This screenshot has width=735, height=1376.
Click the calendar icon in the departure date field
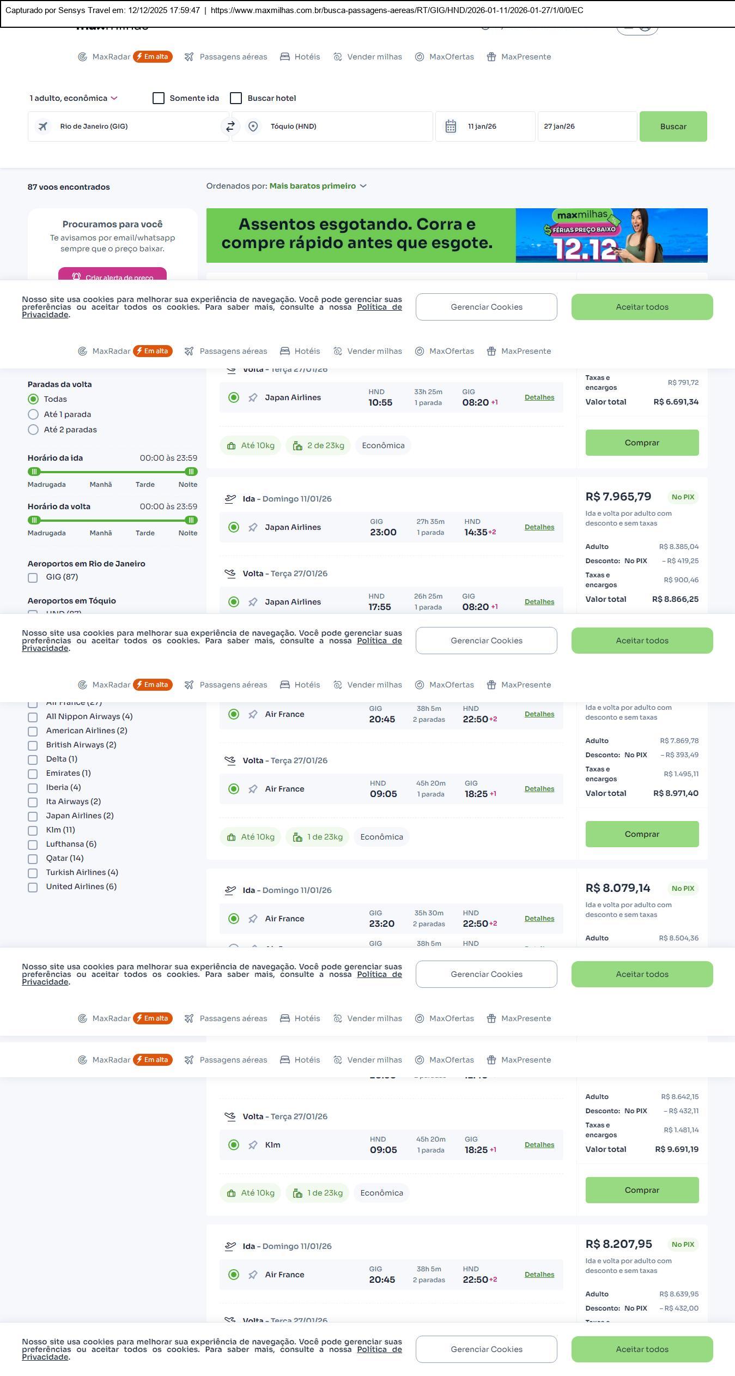tap(451, 126)
